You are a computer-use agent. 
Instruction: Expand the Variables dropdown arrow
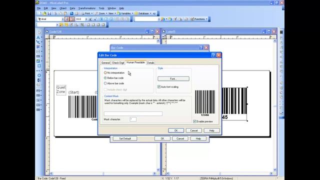(x=132, y=13)
